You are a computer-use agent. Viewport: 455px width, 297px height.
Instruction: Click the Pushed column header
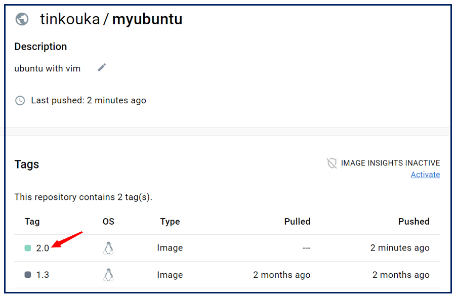click(414, 222)
